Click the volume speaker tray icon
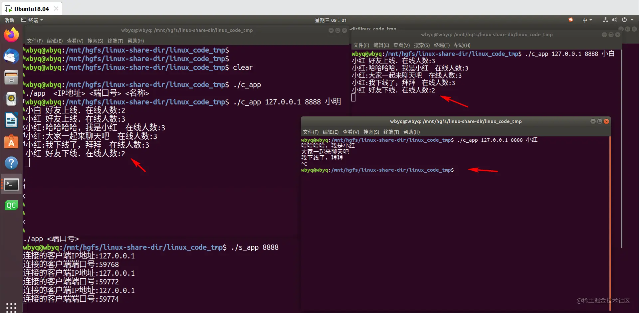This screenshot has height=313, width=639. pos(614,20)
